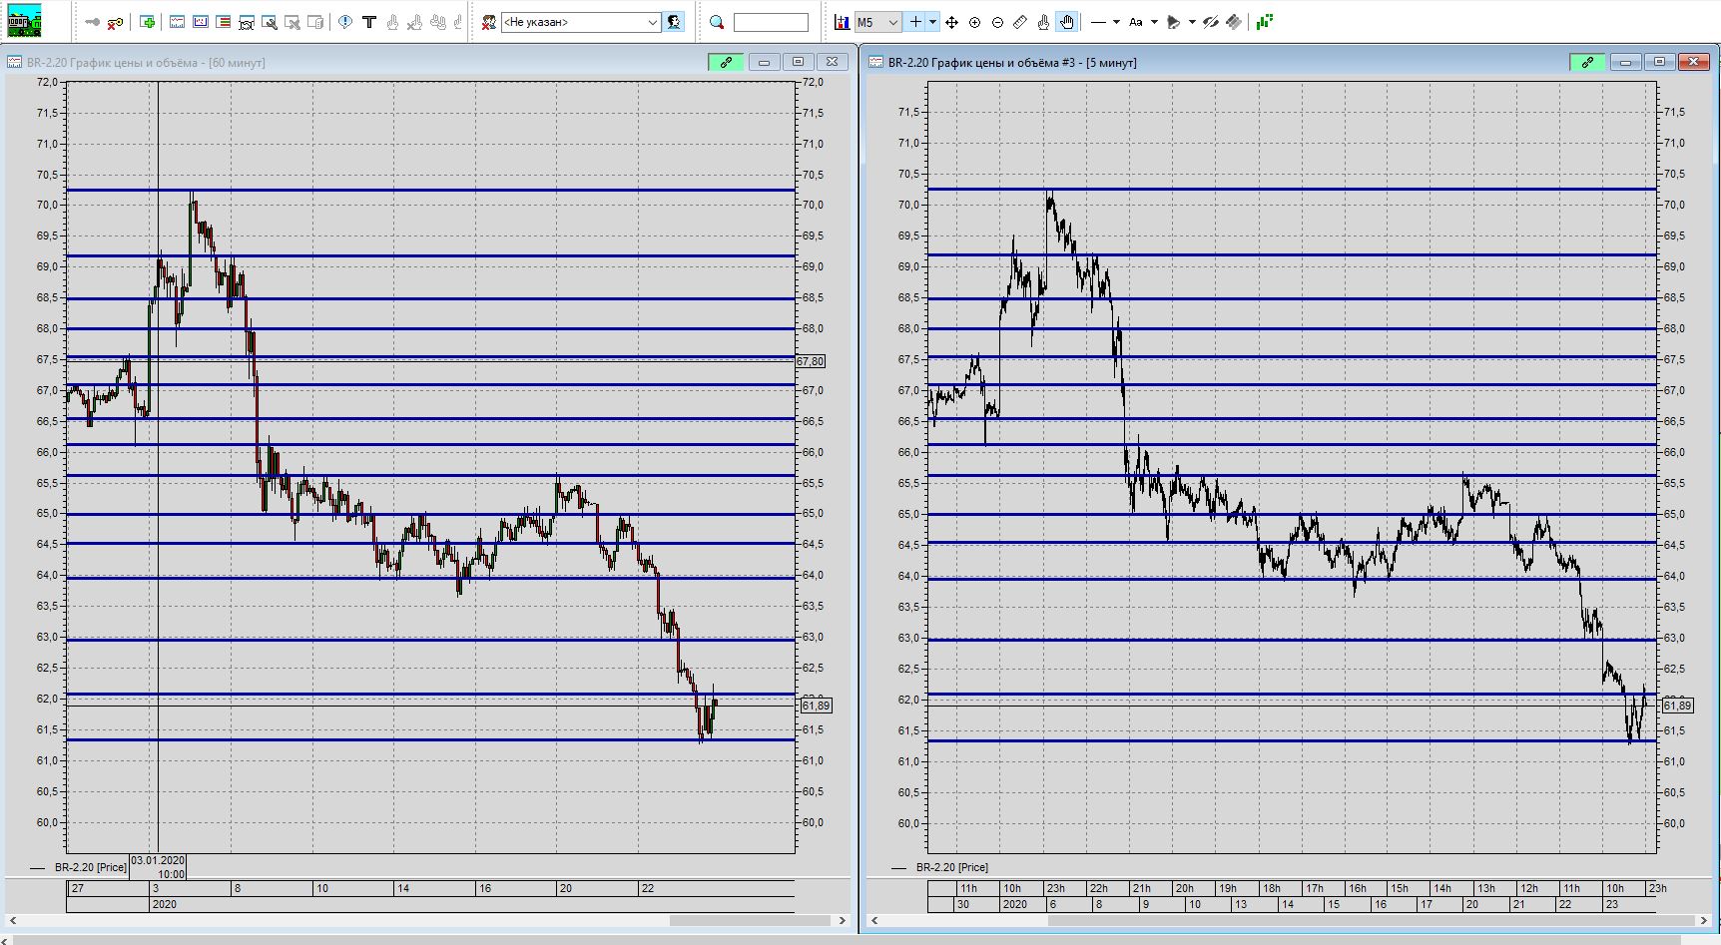This screenshot has height=945, width=1721.
Task: Expand the crosshair cursor tool arrow
Action: pos(932,22)
